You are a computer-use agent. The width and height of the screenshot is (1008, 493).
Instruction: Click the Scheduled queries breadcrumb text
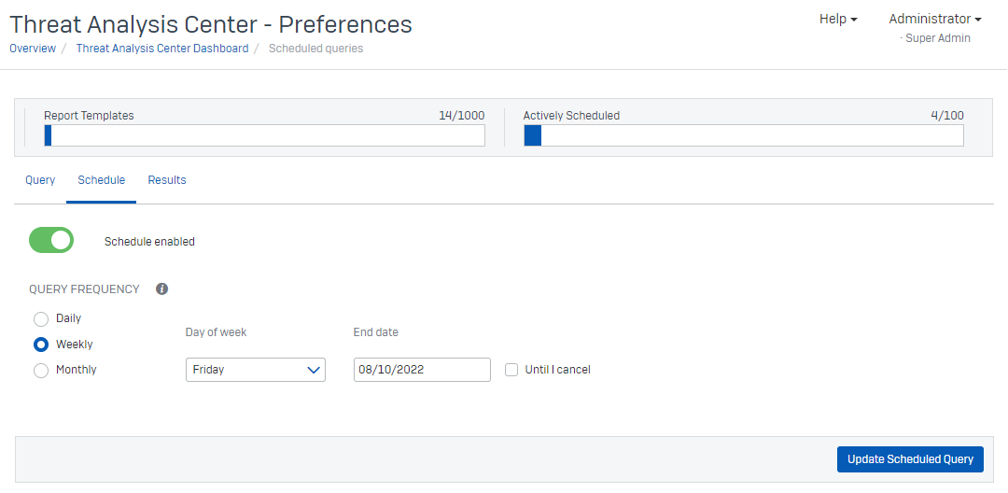pos(315,49)
